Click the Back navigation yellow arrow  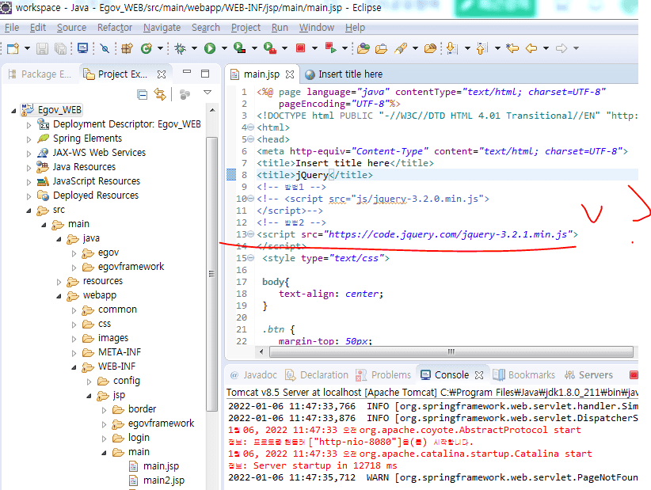click(531, 48)
